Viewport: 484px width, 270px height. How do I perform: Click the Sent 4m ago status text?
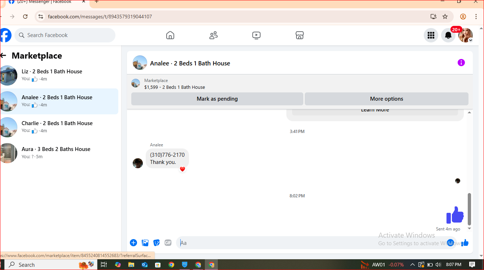pos(448,229)
